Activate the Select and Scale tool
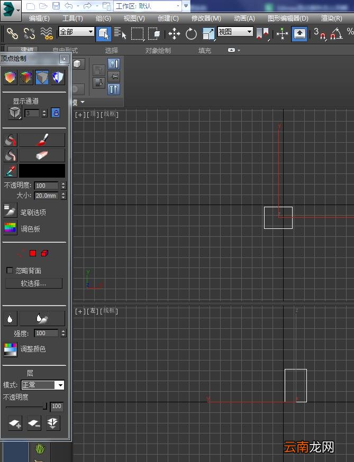Image resolution: width=354 pixels, height=462 pixels. [x=208, y=34]
